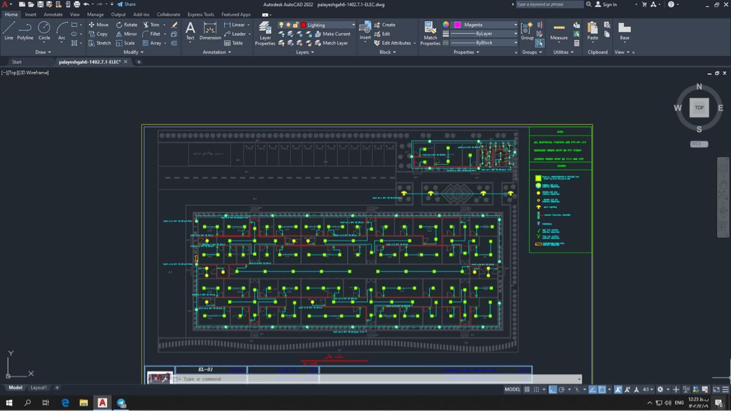Expand the Layers panel
The height and width of the screenshot is (411, 731).
click(x=305, y=52)
